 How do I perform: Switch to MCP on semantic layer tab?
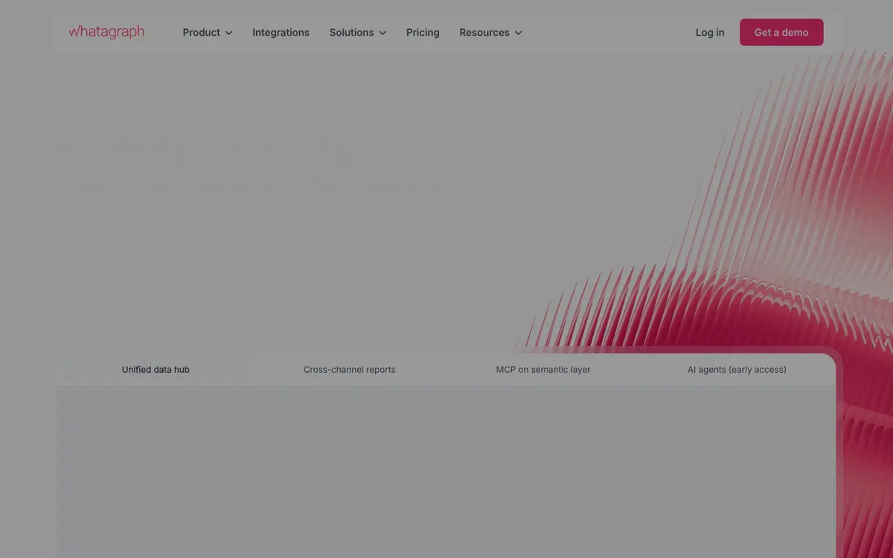543,370
